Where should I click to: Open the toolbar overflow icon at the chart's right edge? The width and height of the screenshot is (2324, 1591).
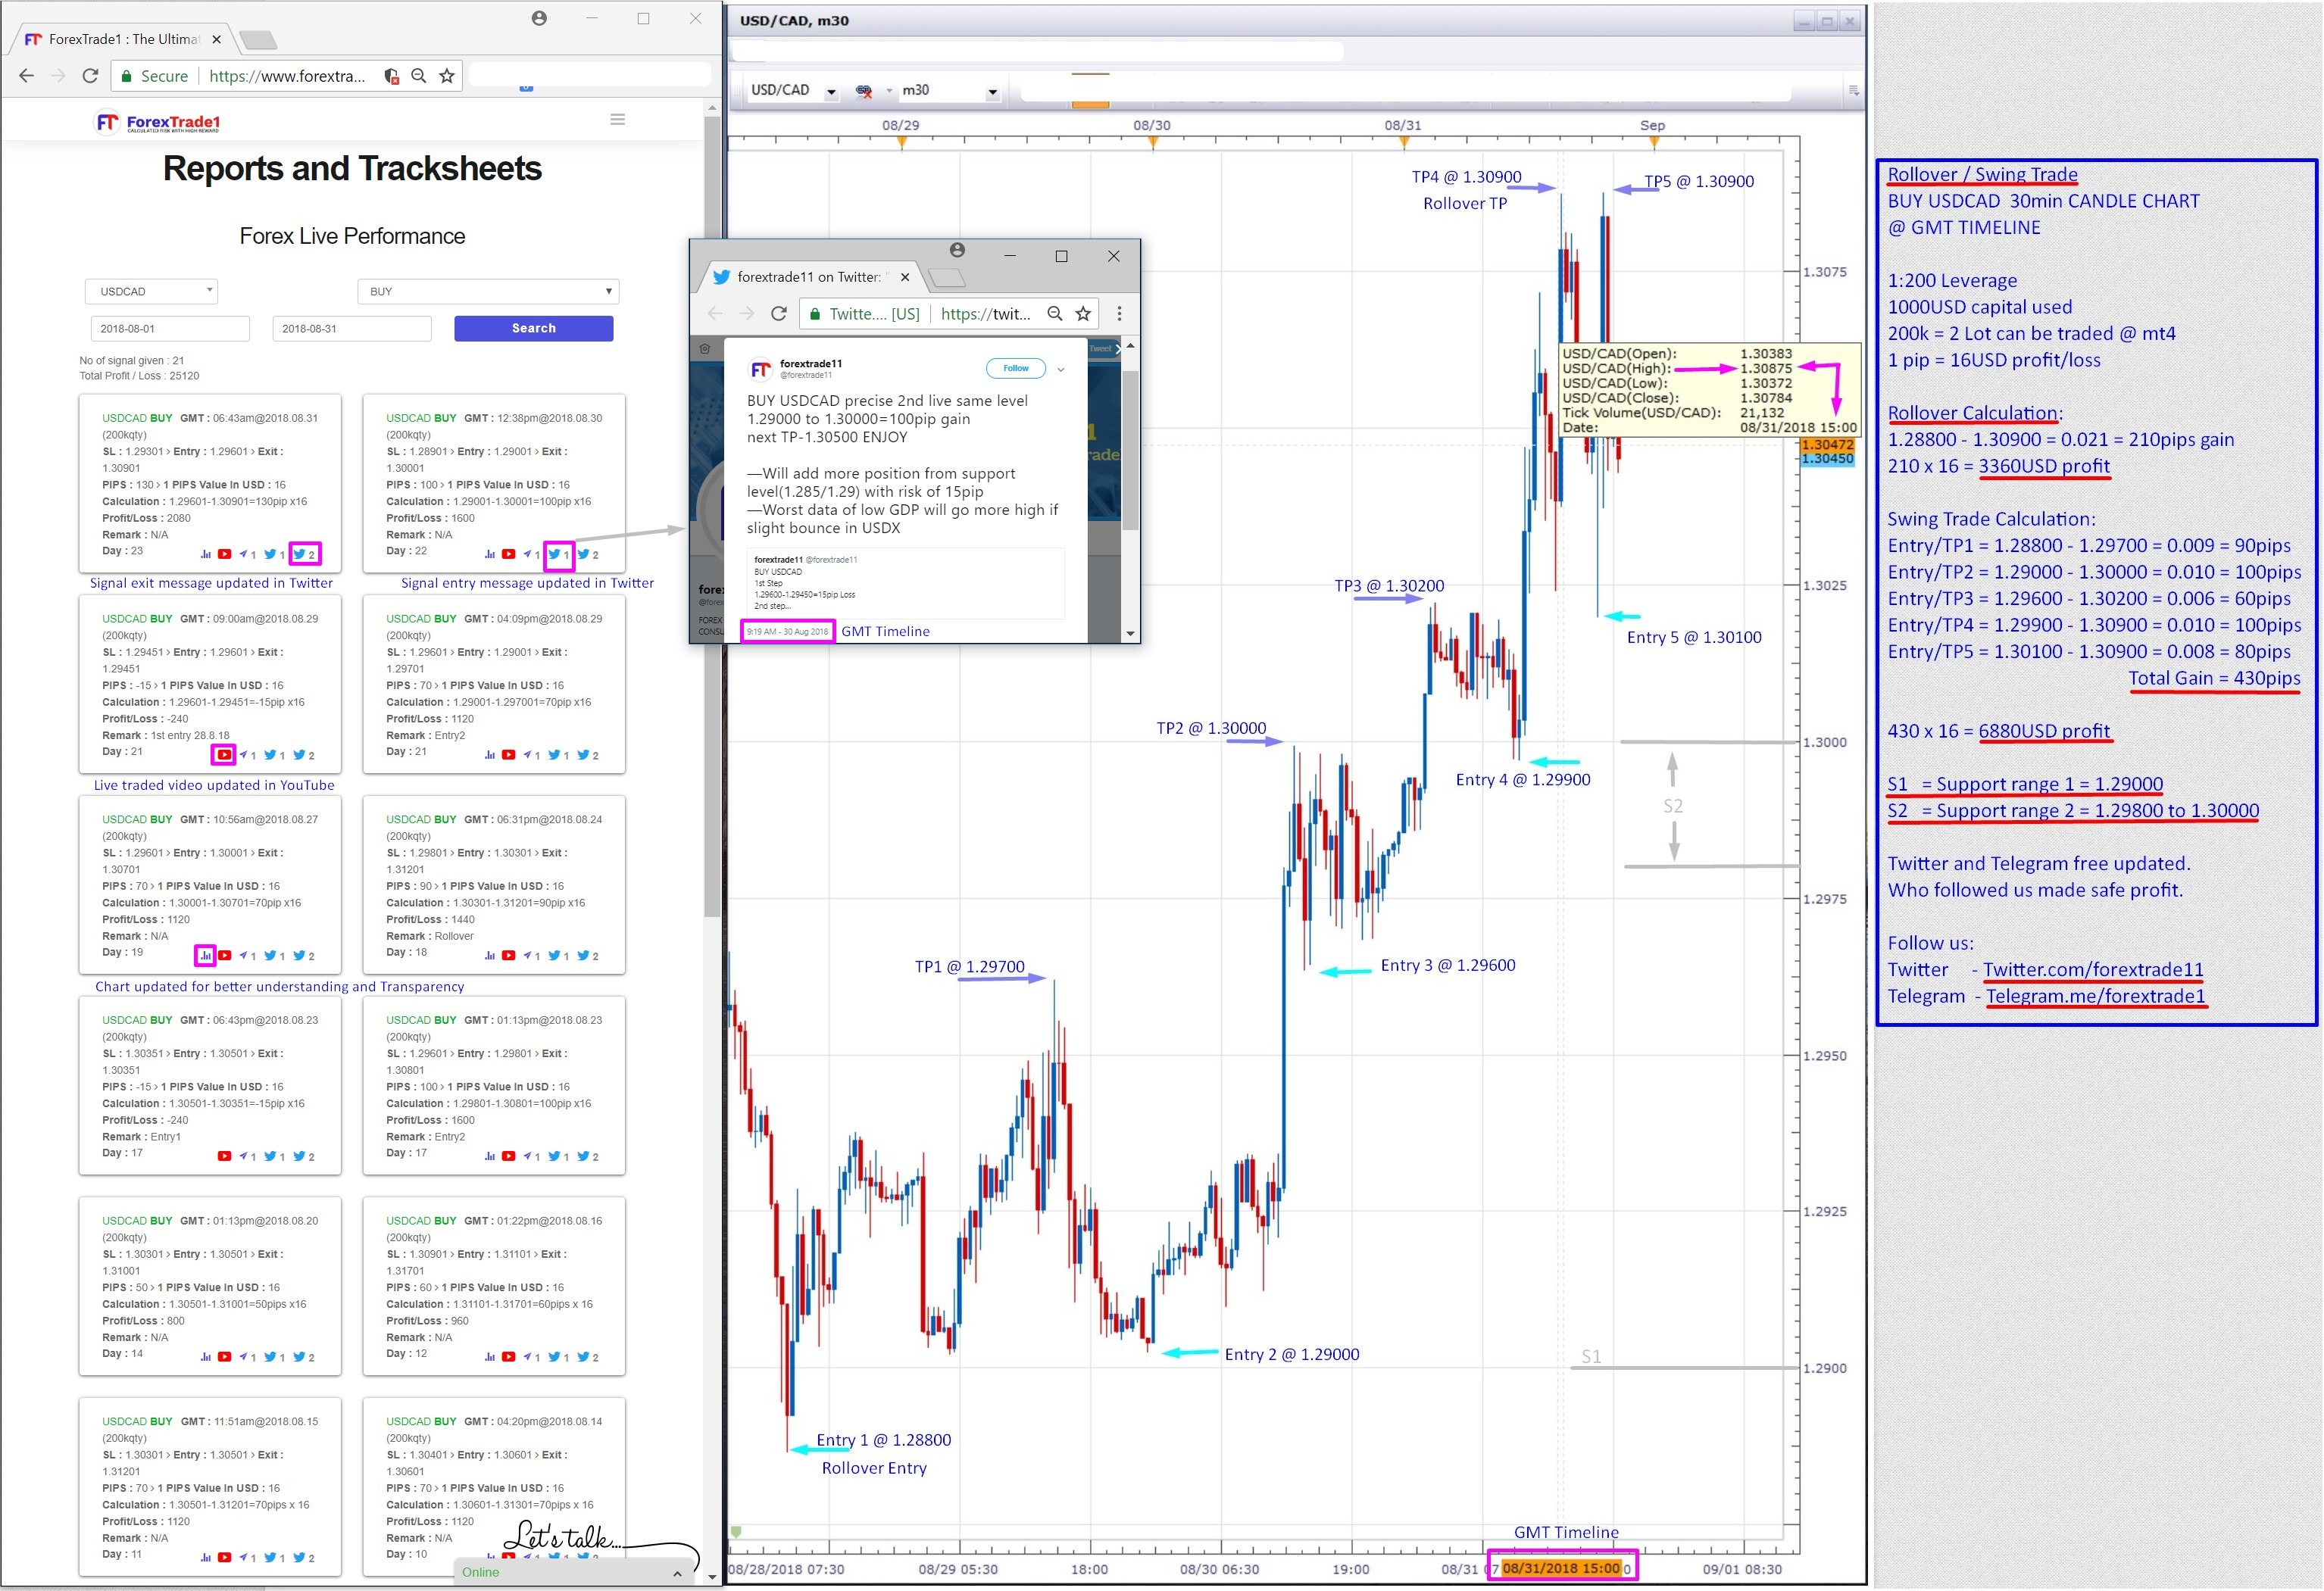[1853, 91]
